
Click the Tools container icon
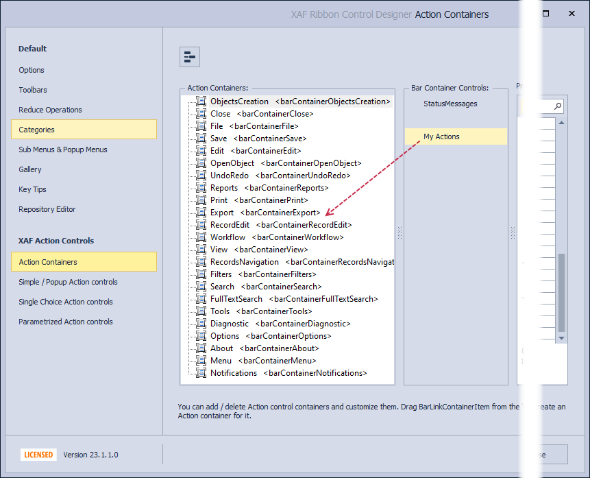pyautogui.click(x=201, y=311)
